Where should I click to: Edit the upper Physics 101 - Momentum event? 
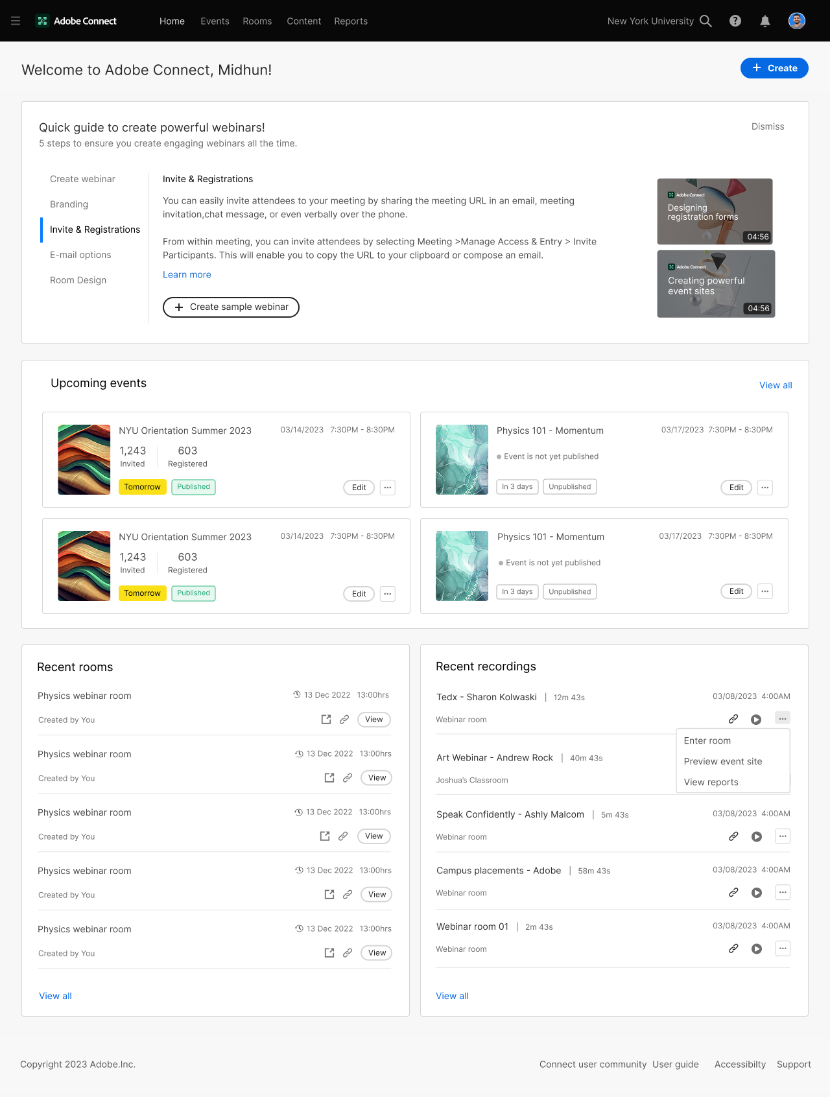click(736, 487)
